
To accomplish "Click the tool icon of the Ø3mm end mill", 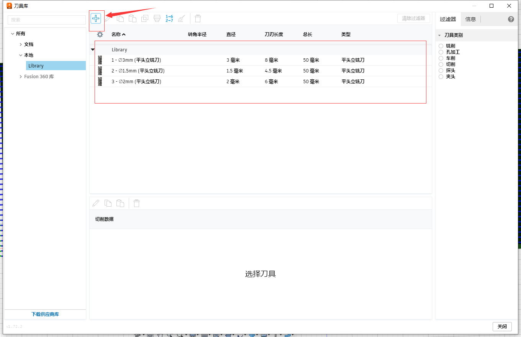I will 100,60.
